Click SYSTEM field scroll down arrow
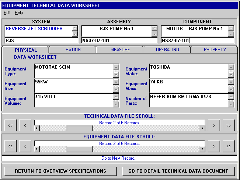This screenshot has width=240, height=180. (x=75, y=34)
